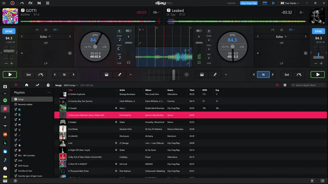
Task: Click the right deck volume fader
Action: tap(199, 43)
